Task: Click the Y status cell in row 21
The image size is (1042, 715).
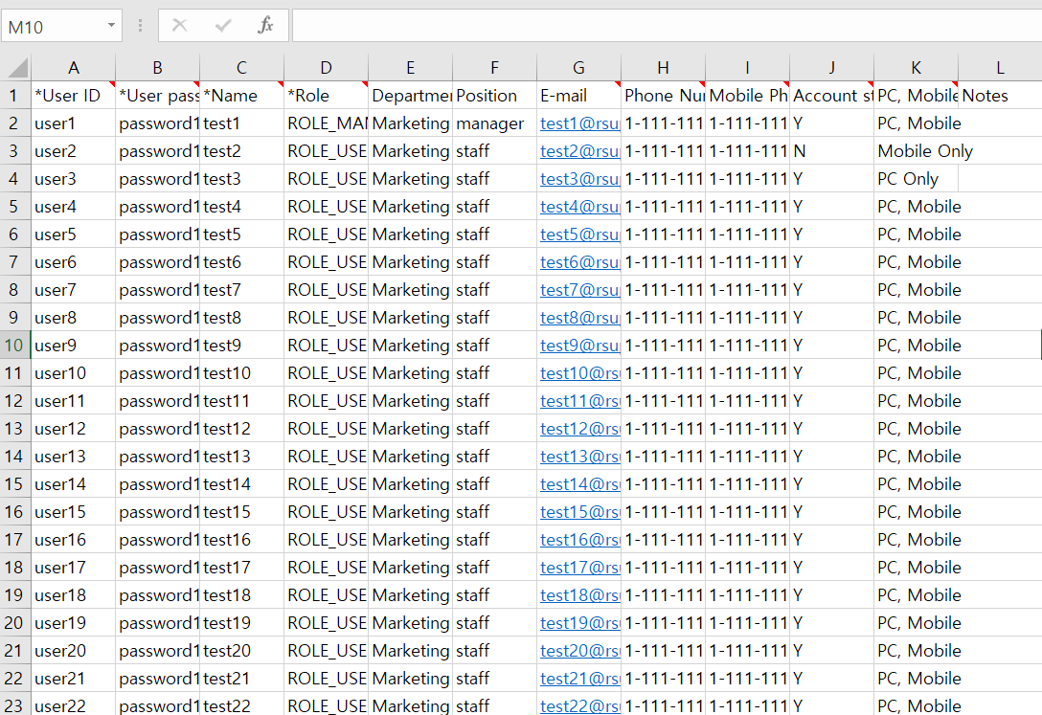Action: [x=832, y=651]
